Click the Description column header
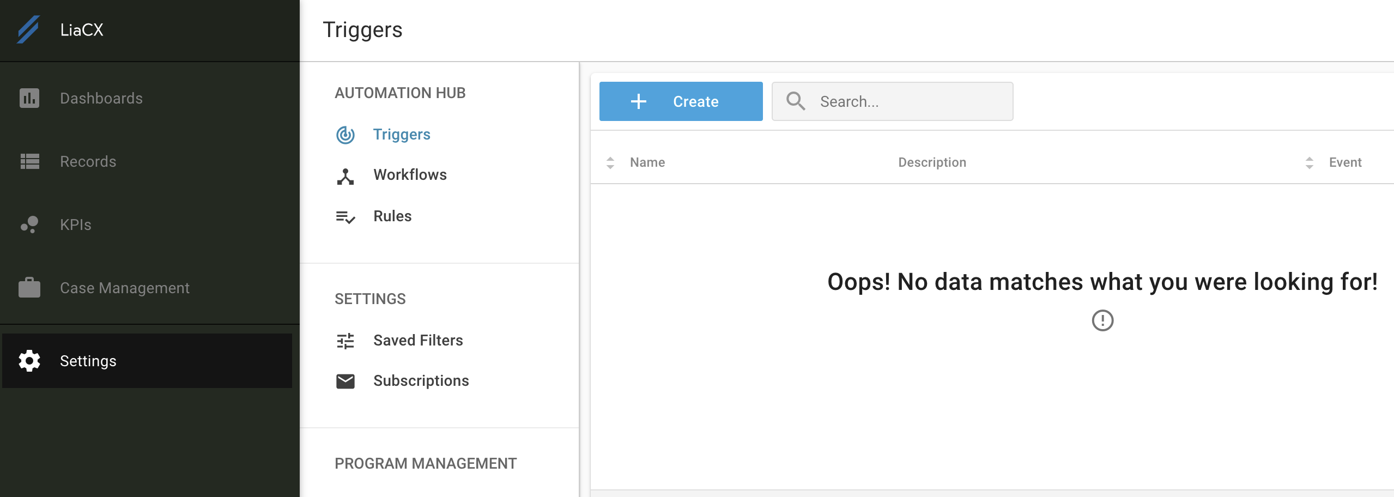 (x=932, y=162)
